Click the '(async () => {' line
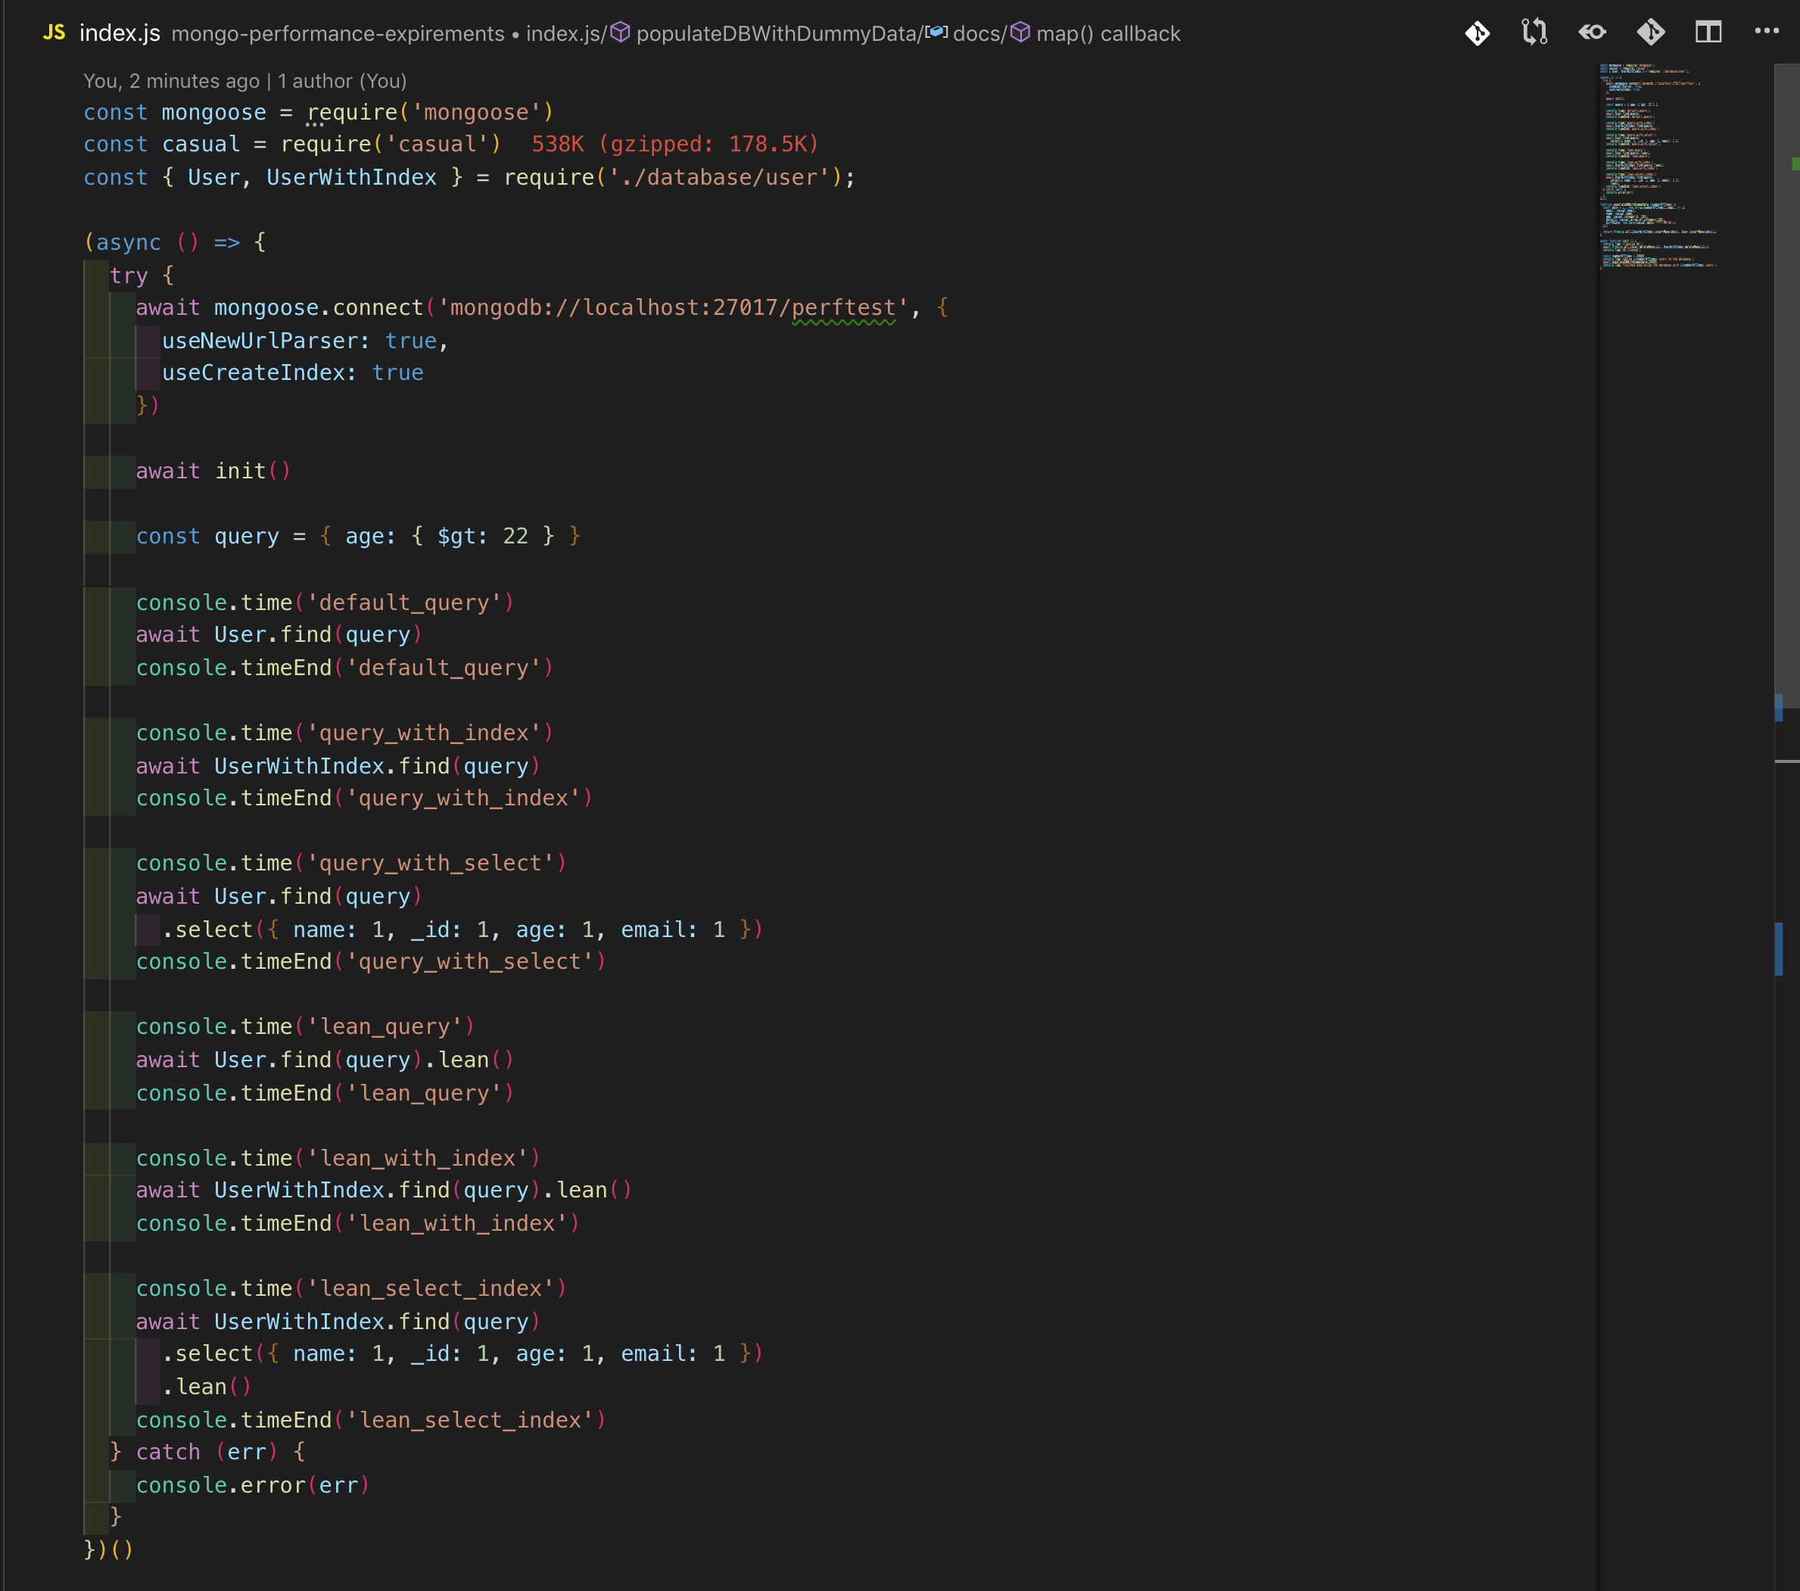The image size is (1800, 1591). click(174, 242)
